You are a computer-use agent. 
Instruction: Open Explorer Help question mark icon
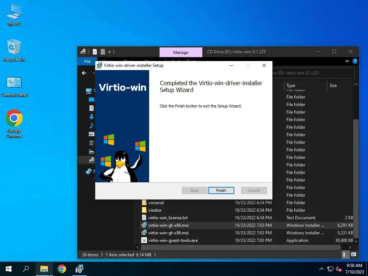coord(355,61)
